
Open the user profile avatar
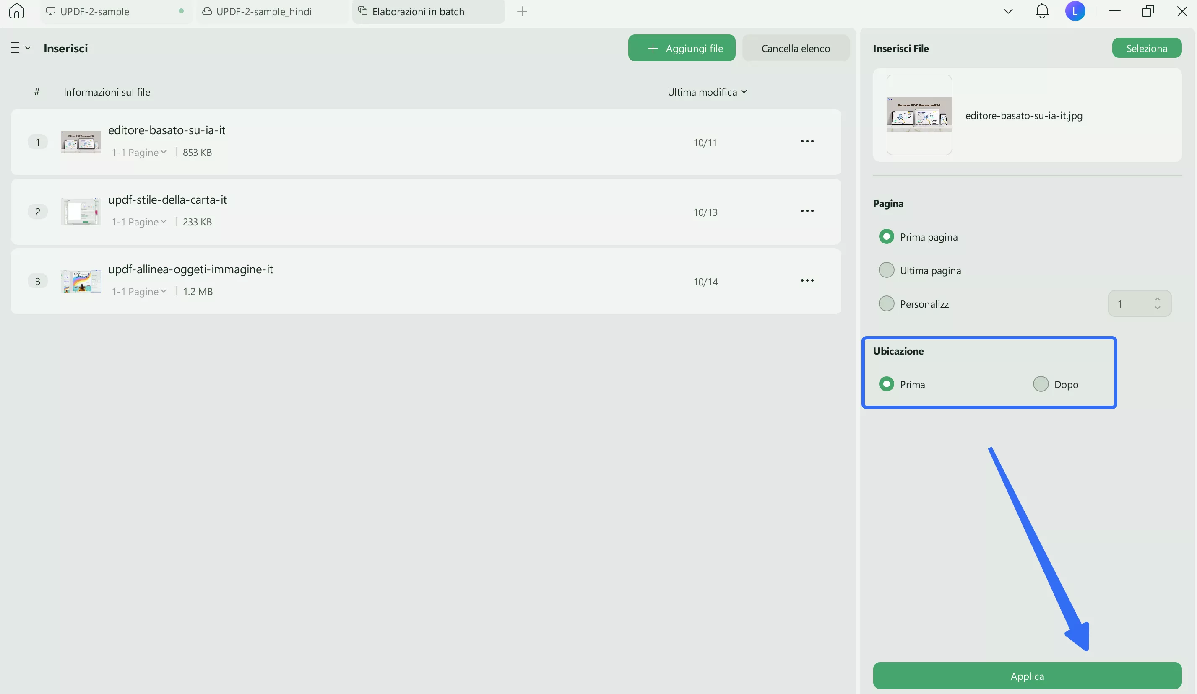[1075, 11]
